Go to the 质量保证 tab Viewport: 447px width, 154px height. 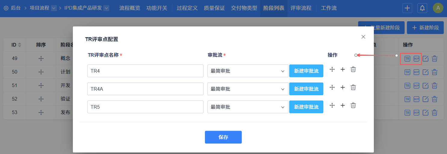pyautogui.click(x=214, y=8)
